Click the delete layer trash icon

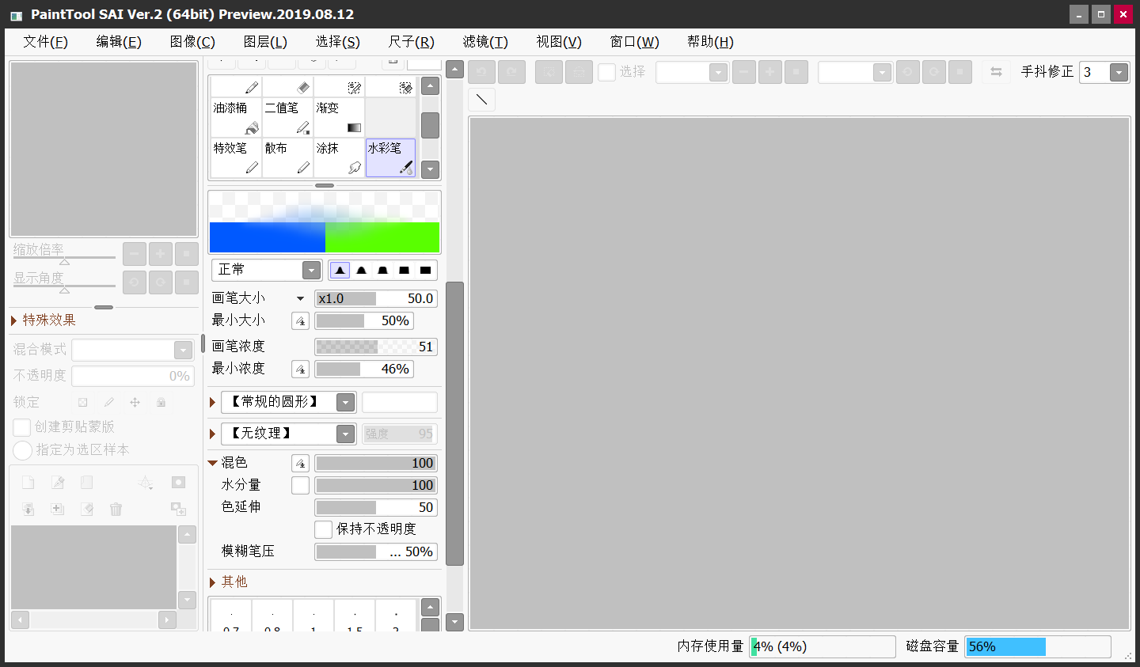coord(116,509)
